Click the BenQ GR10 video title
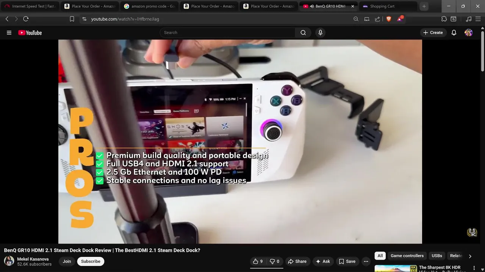485x272 pixels. (102, 250)
